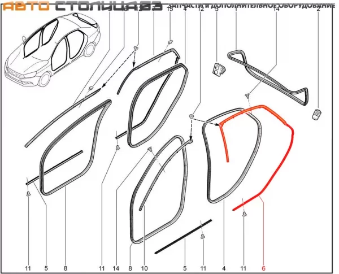339x274 pixels.
Task: Click the number 15 label at top
Action: pyautogui.click(x=171, y=11)
